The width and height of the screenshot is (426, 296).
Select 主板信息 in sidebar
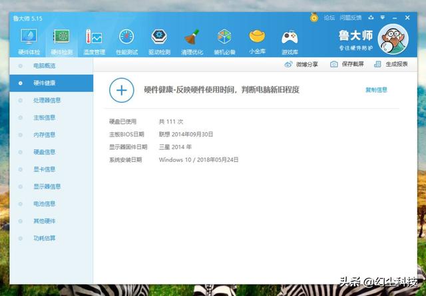click(51, 117)
